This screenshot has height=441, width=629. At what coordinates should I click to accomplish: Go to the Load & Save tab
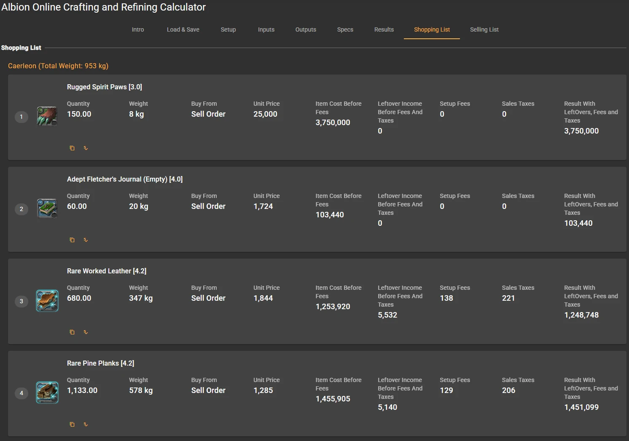pyautogui.click(x=183, y=29)
